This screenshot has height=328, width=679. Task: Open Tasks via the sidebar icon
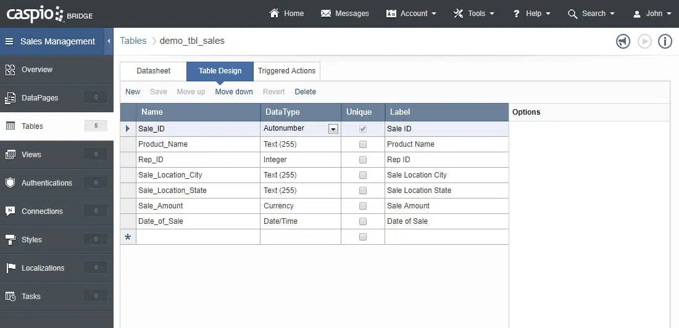tap(10, 297)
